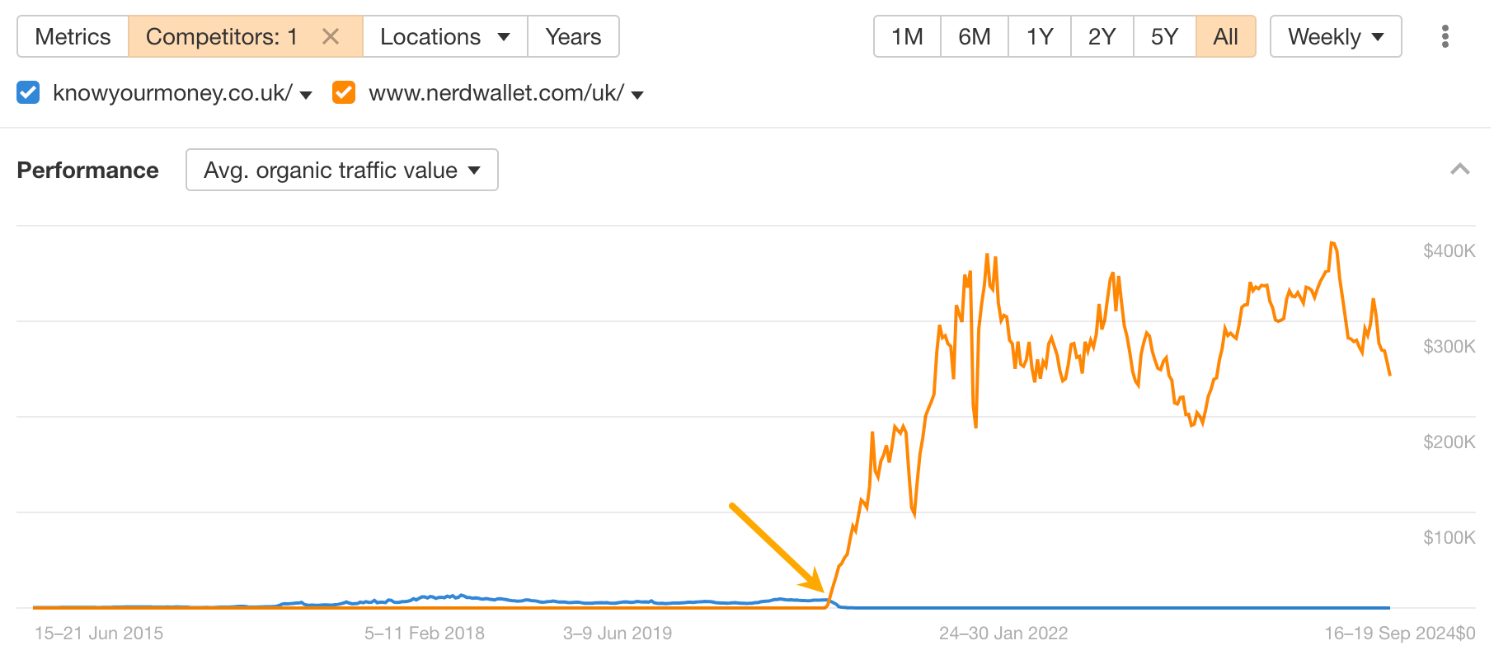Viewport: 1494px width, 664px height.
Task: Select the 2Y time range
Action: (x=1102, y=36)
